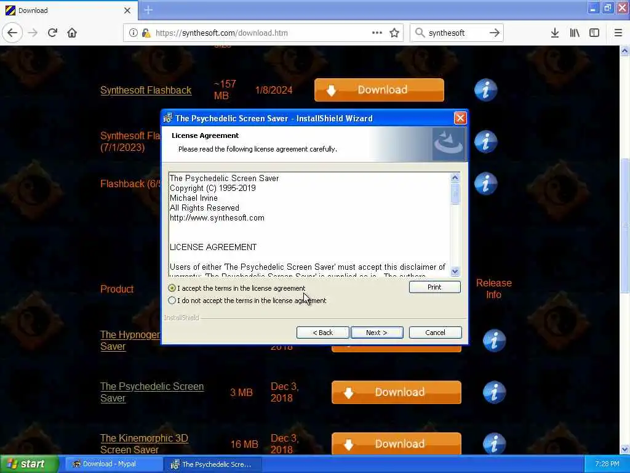Select I do not accept the terms radio

(172, 301)
